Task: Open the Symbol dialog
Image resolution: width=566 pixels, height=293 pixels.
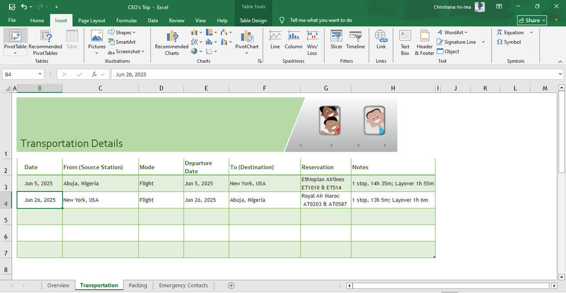Action: tap(509, 42)
